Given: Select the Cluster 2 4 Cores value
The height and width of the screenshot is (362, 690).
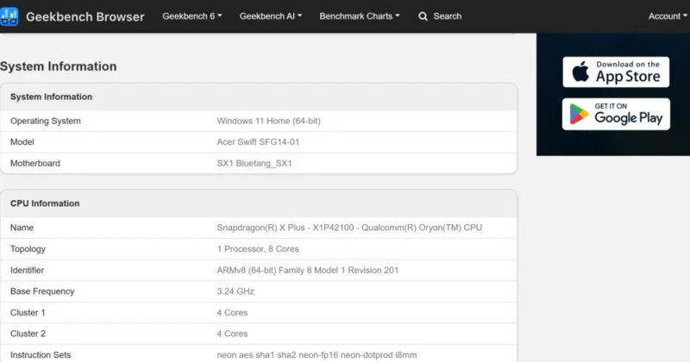Looking at the screenshot, I should (232, 334).
